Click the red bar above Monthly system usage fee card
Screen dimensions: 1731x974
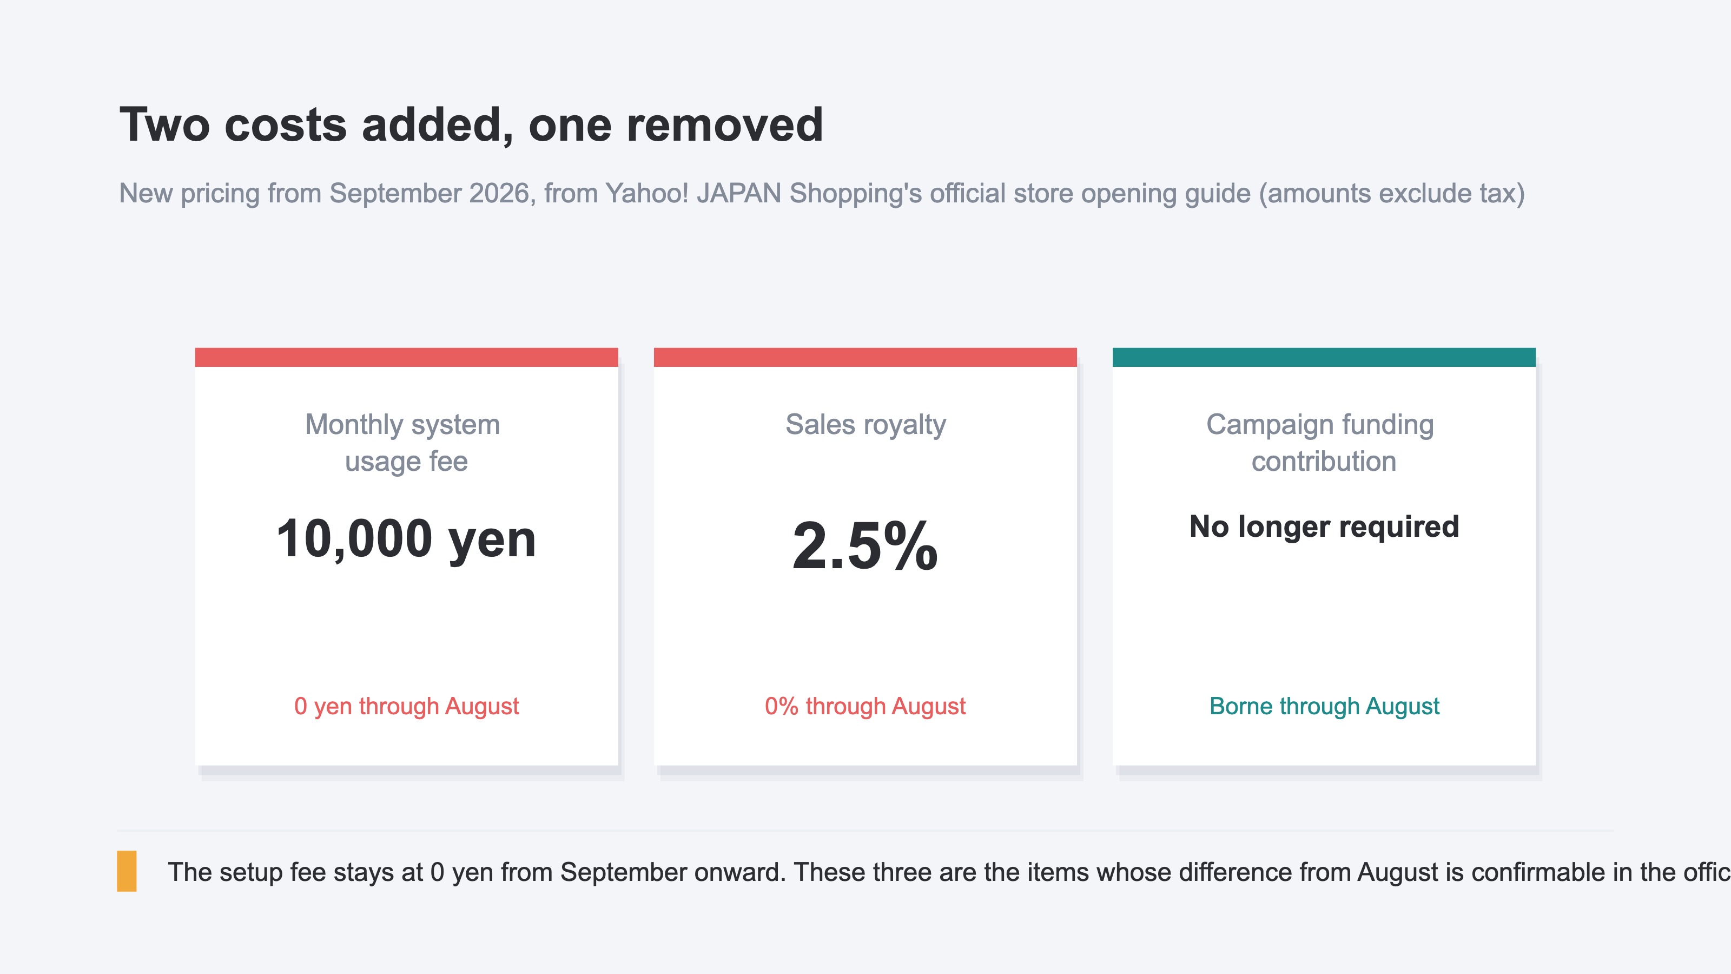point(407,357)
